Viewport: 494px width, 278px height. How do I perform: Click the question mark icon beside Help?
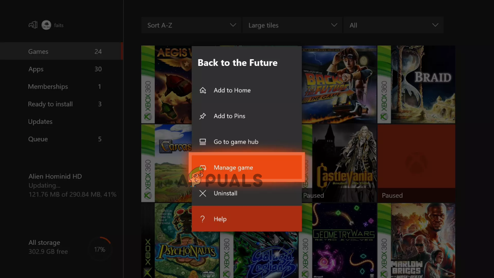(202, 219)
